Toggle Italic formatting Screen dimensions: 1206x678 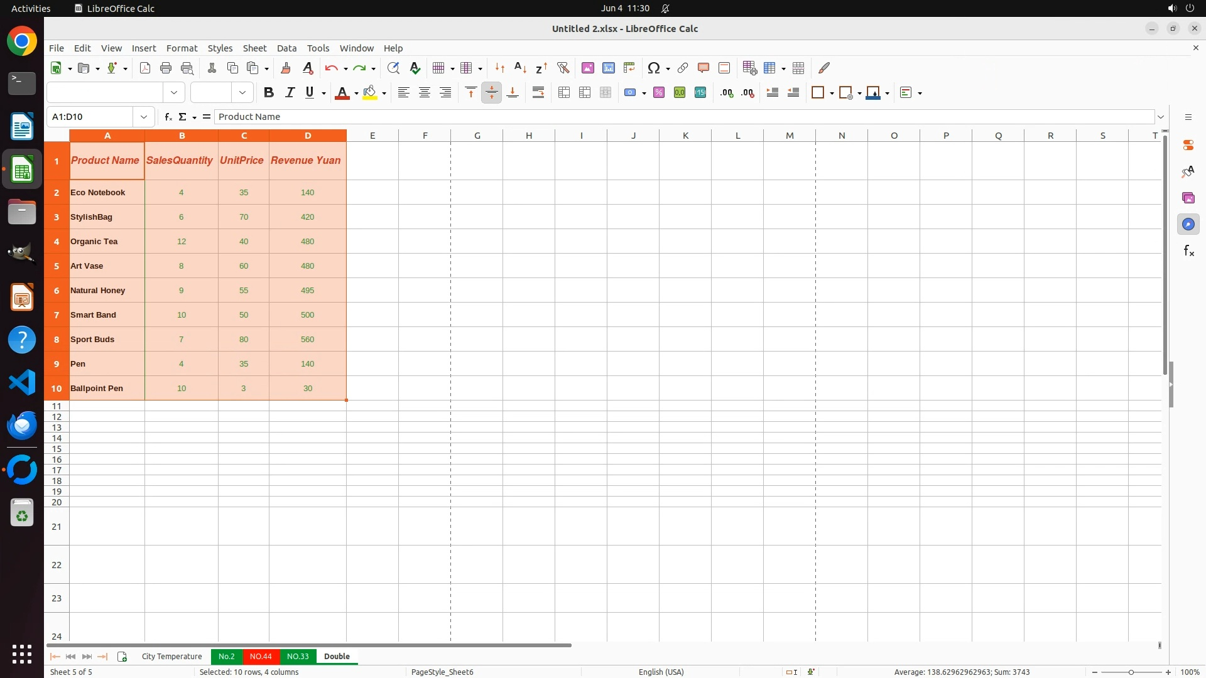pos(290,93)
